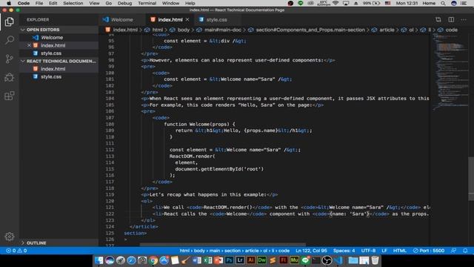Open PowerPoint from the dock
This screenshot has width=474, height=267.
tap(218, 260)
